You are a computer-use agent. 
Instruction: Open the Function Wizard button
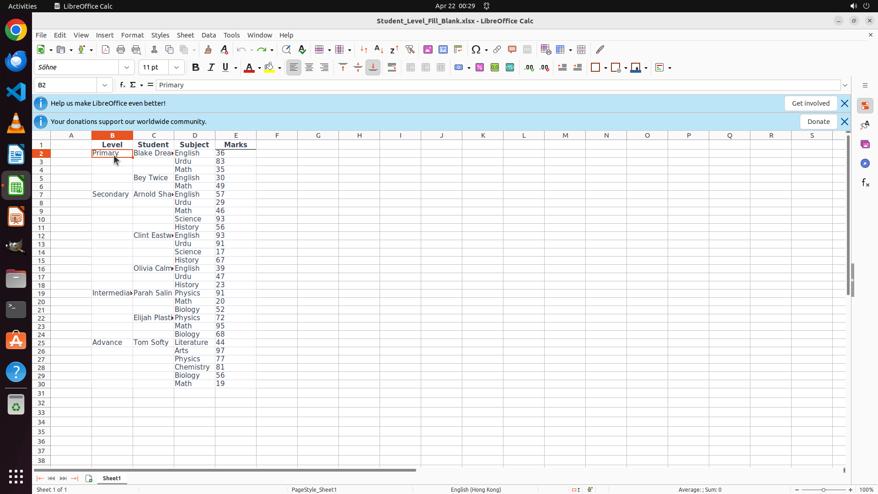point(122,85)
